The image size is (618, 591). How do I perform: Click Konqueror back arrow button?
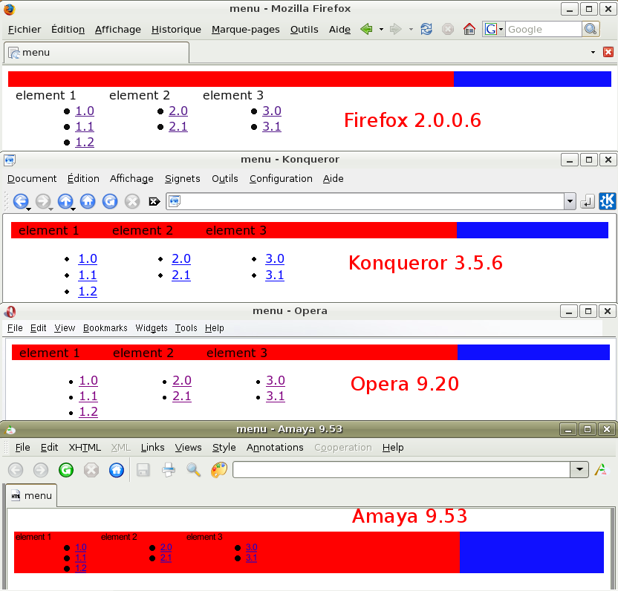pos(21,201)
